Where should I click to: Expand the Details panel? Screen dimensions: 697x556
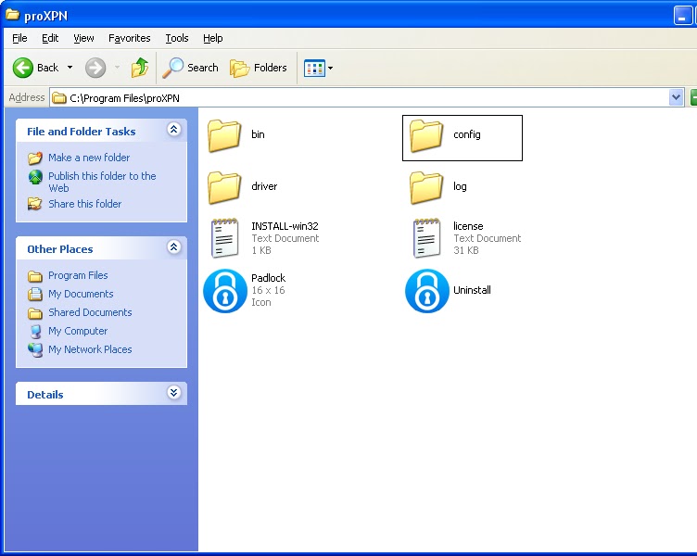(x=174, y=393)
